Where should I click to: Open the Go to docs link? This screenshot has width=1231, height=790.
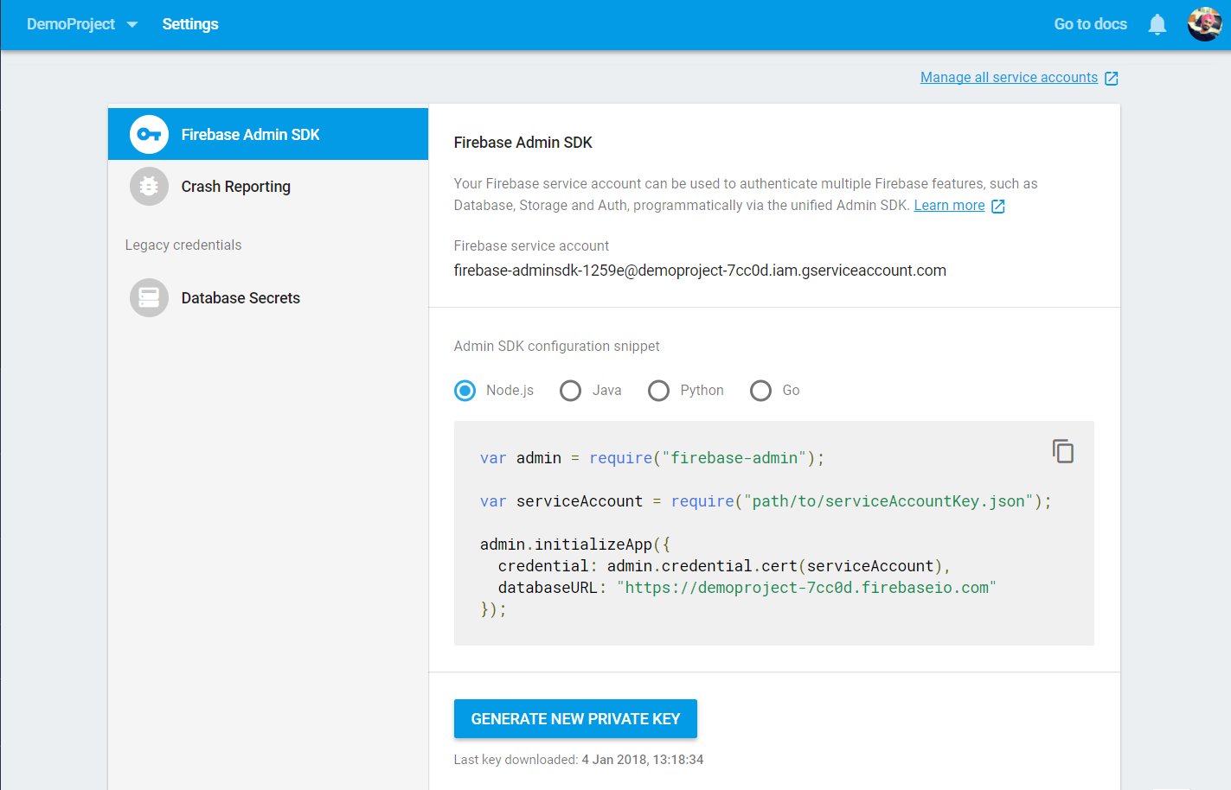(x=1090, y=24)
